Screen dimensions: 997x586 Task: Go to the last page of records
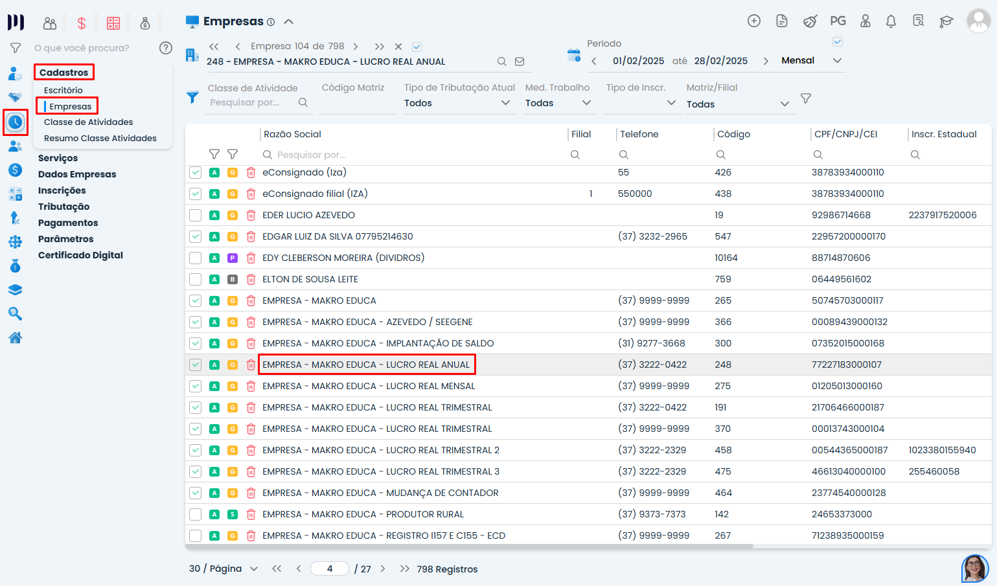coord(404,569)
